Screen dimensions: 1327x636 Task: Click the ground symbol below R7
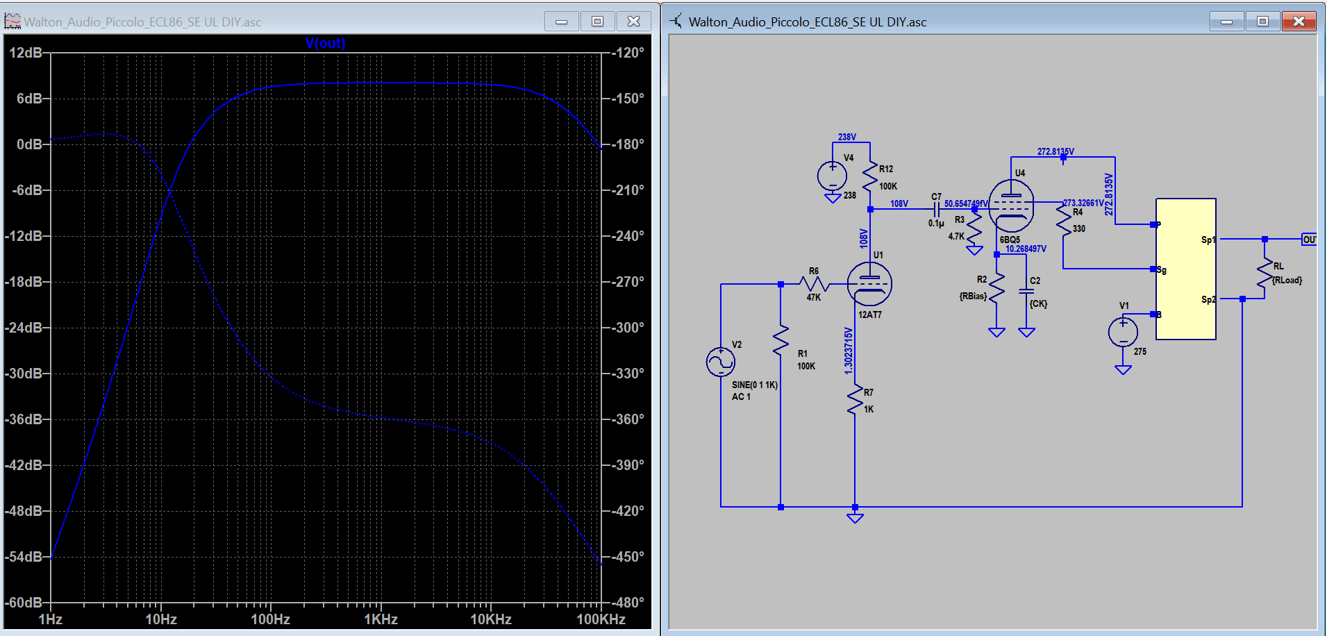[855, 518]
